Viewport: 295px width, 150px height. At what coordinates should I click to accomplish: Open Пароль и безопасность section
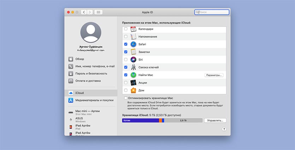91,74
